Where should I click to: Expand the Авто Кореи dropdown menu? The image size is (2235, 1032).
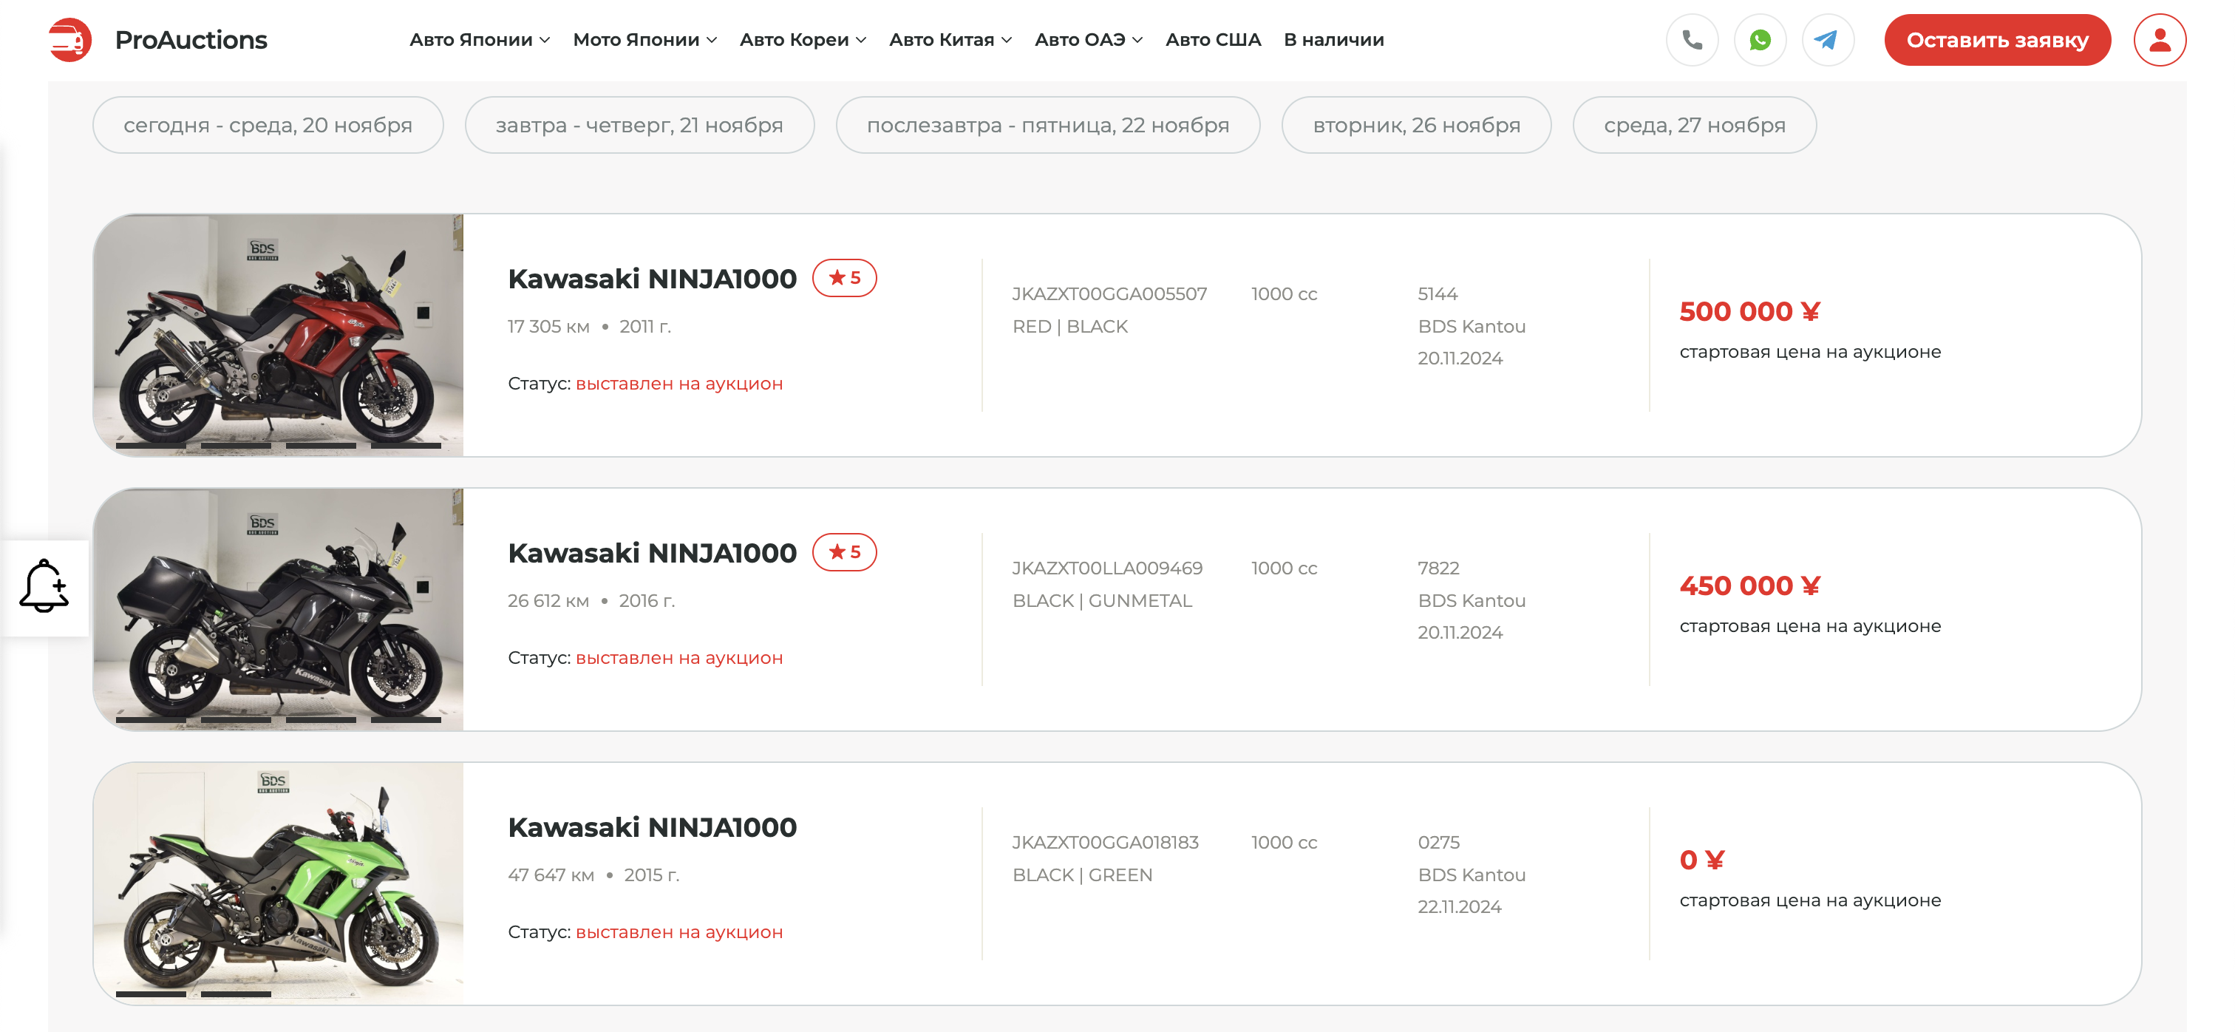click(x=803, y=40)
